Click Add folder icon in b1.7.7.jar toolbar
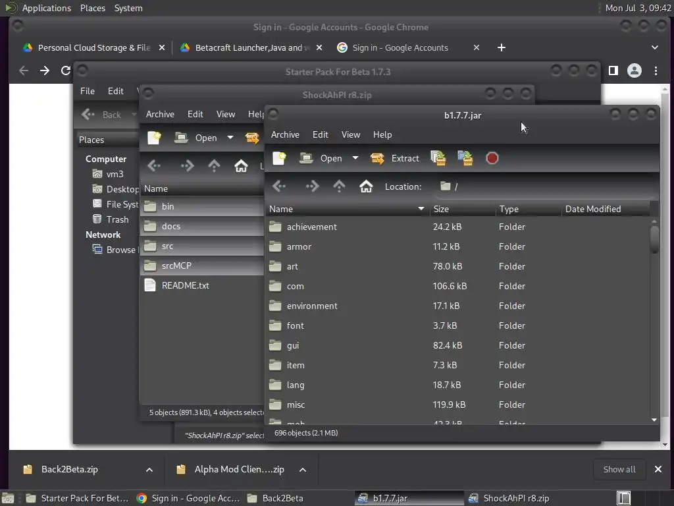Screen dimensions: 674x506 click(x=465, y=158)
